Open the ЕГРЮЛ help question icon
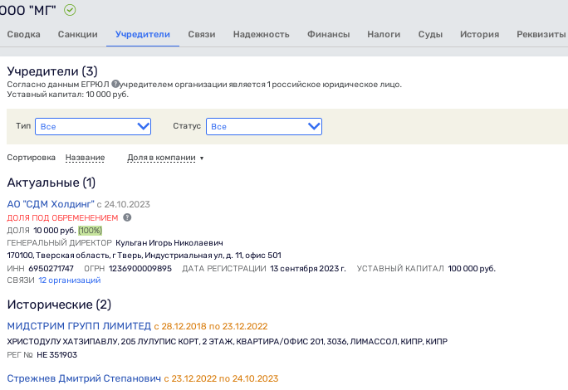 click(x=115, y=84)
